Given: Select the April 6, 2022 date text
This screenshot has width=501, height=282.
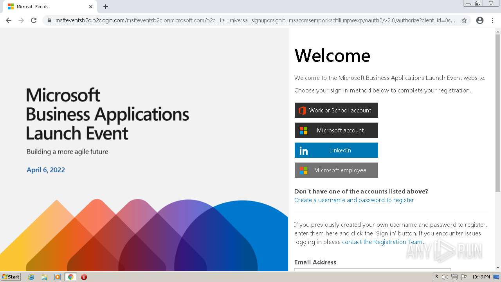Looking at the screenshot, I should (46, 170).
